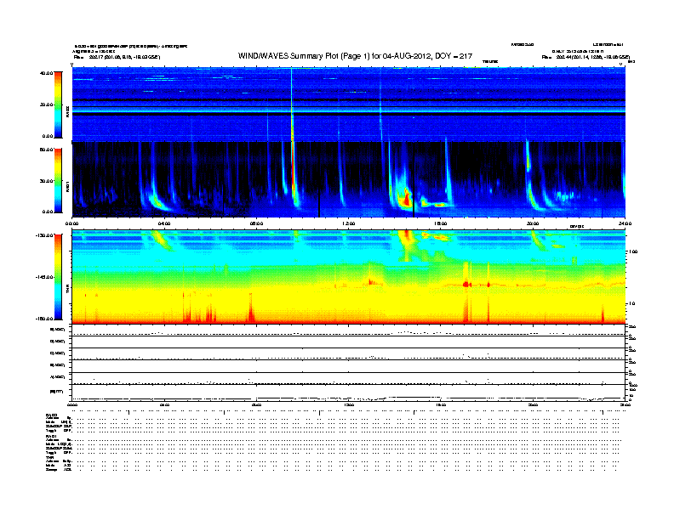Click the 30.00 label on RAD1 color scale
Screen dimensions: 674x520
coord(46,181)
